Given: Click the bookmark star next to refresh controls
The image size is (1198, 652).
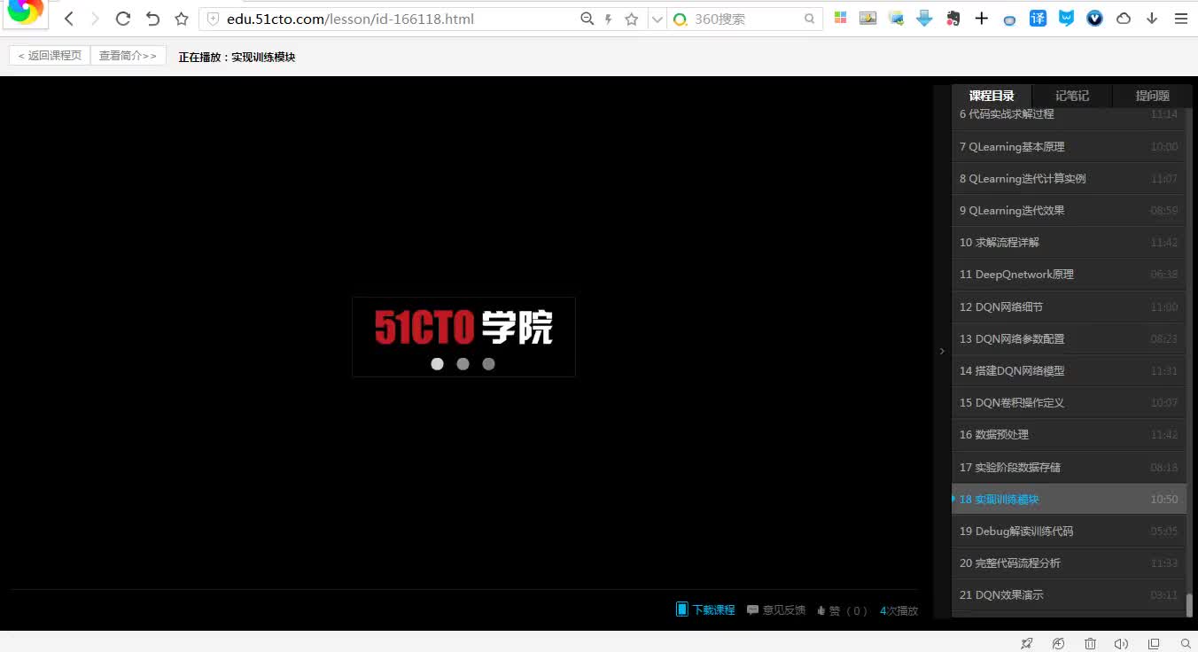Looking at the screenshot, I should (182, 19).
